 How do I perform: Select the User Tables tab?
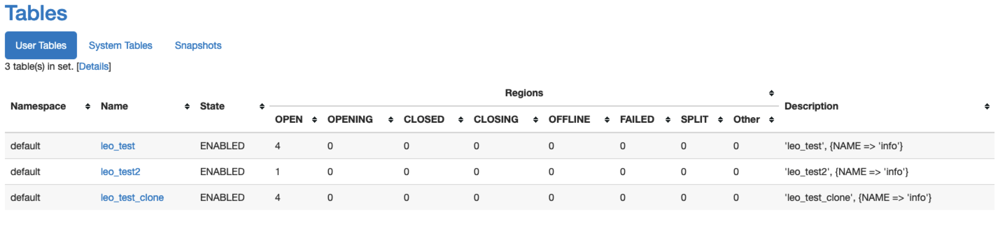41,46
